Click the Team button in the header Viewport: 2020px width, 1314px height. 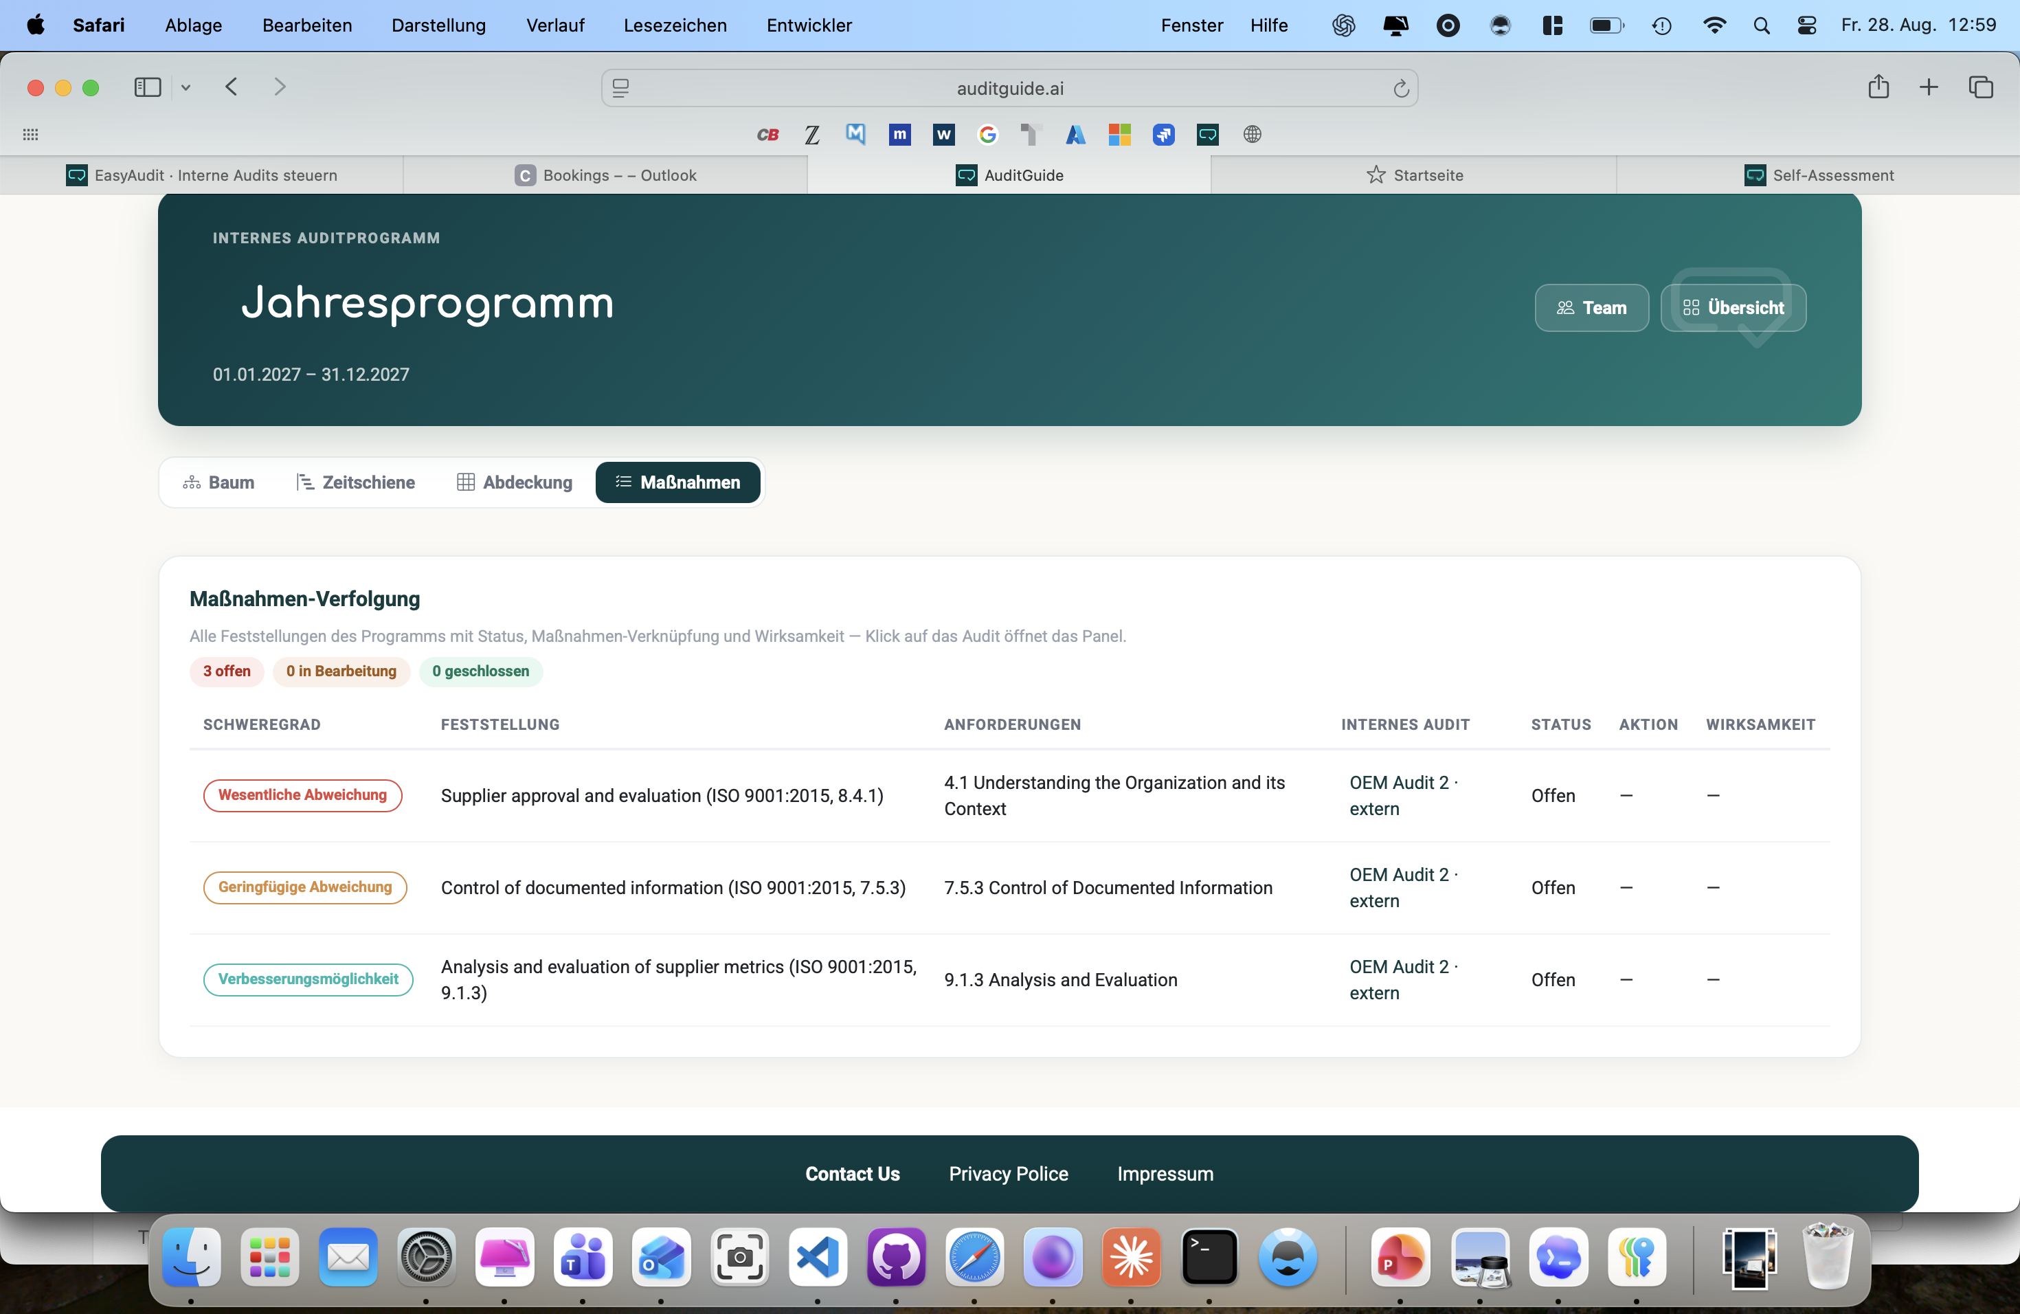1591,307
